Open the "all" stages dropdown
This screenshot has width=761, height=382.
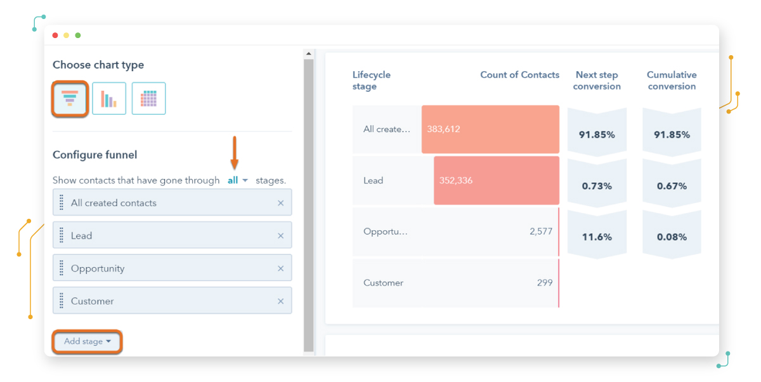tap(238, 180)
